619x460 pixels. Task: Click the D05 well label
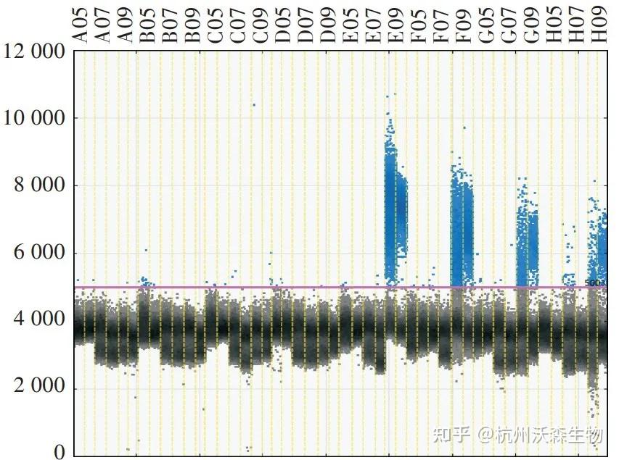click(283, 24)
